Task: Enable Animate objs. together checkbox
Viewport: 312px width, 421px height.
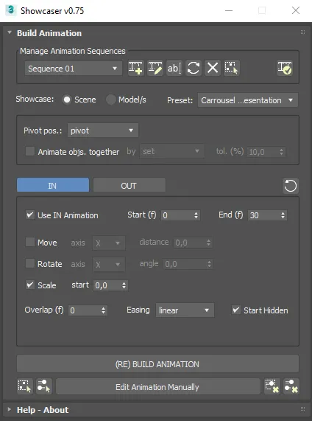Action: point(30,151)
